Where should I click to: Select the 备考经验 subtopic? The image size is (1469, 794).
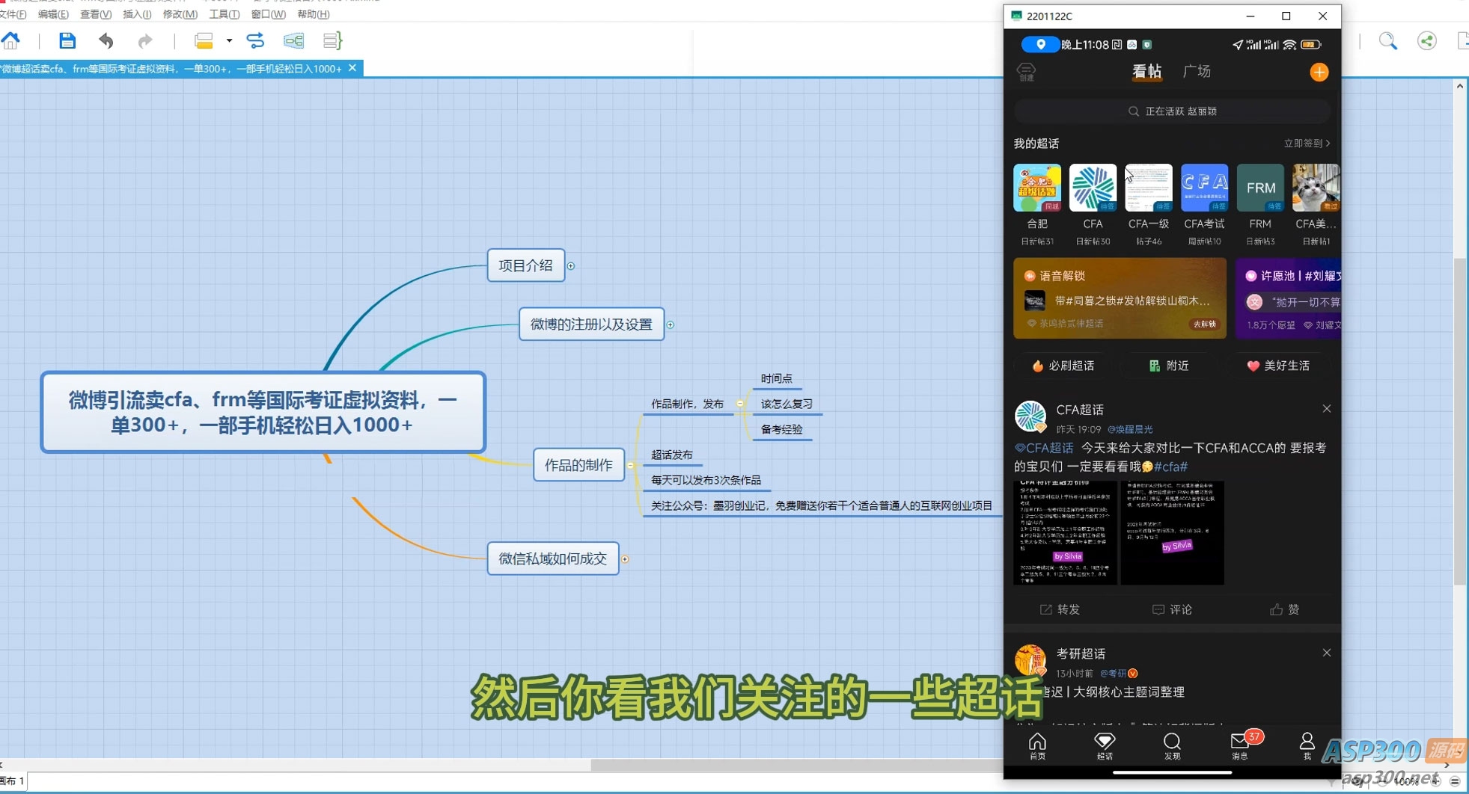point(782,429)
